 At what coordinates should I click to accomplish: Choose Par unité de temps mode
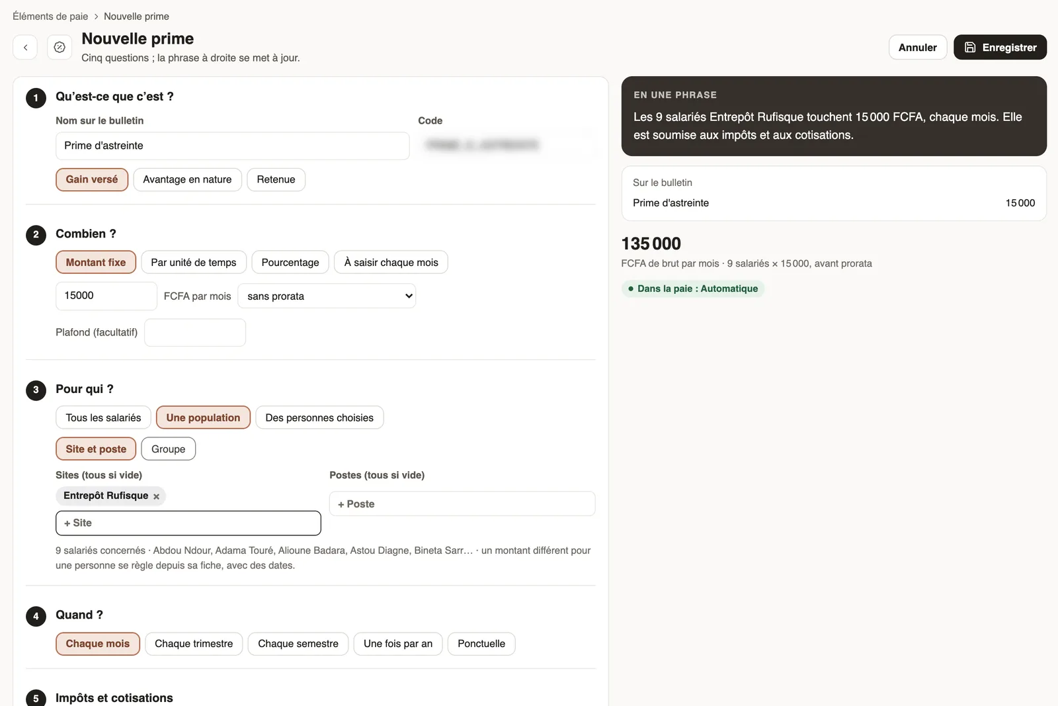(193, 262)
